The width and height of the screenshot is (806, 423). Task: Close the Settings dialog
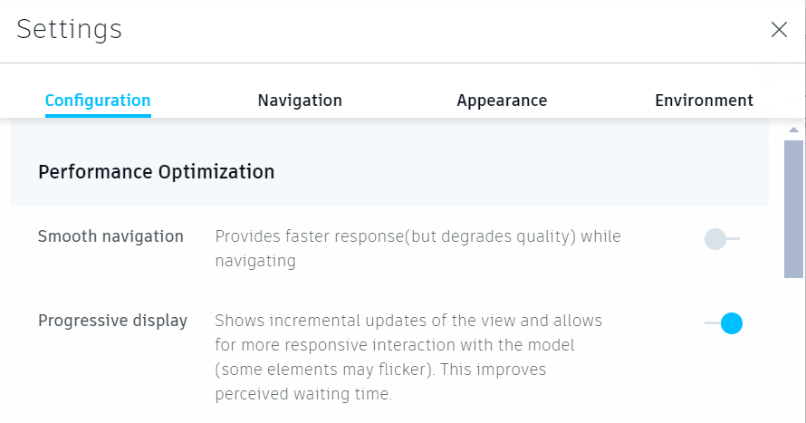pos(779,30)
